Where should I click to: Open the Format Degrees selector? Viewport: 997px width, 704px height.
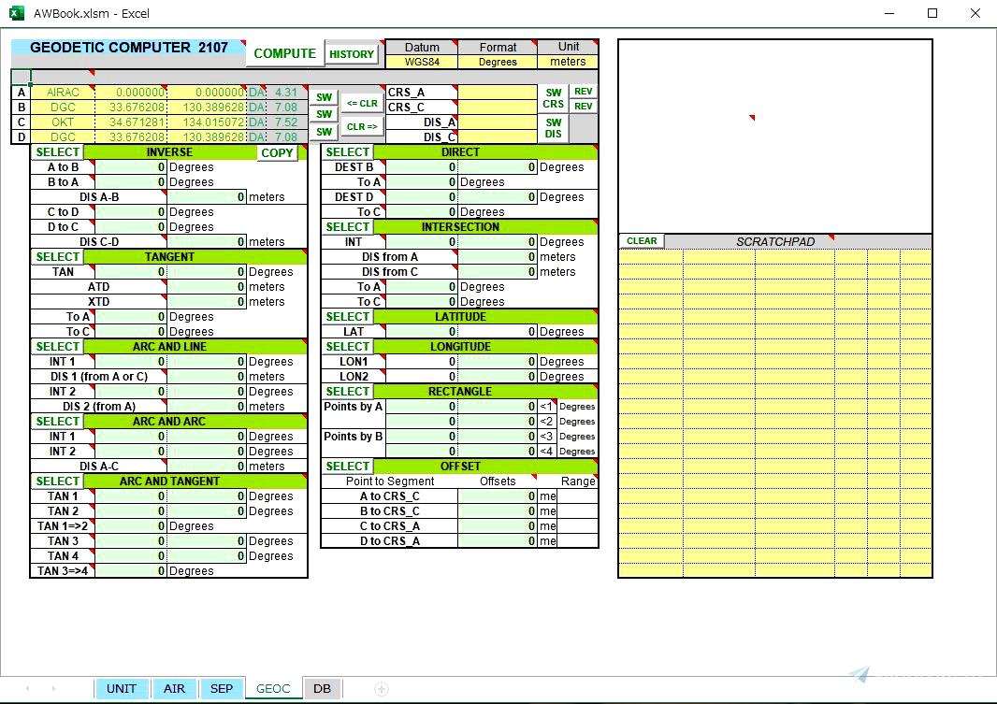498,60
